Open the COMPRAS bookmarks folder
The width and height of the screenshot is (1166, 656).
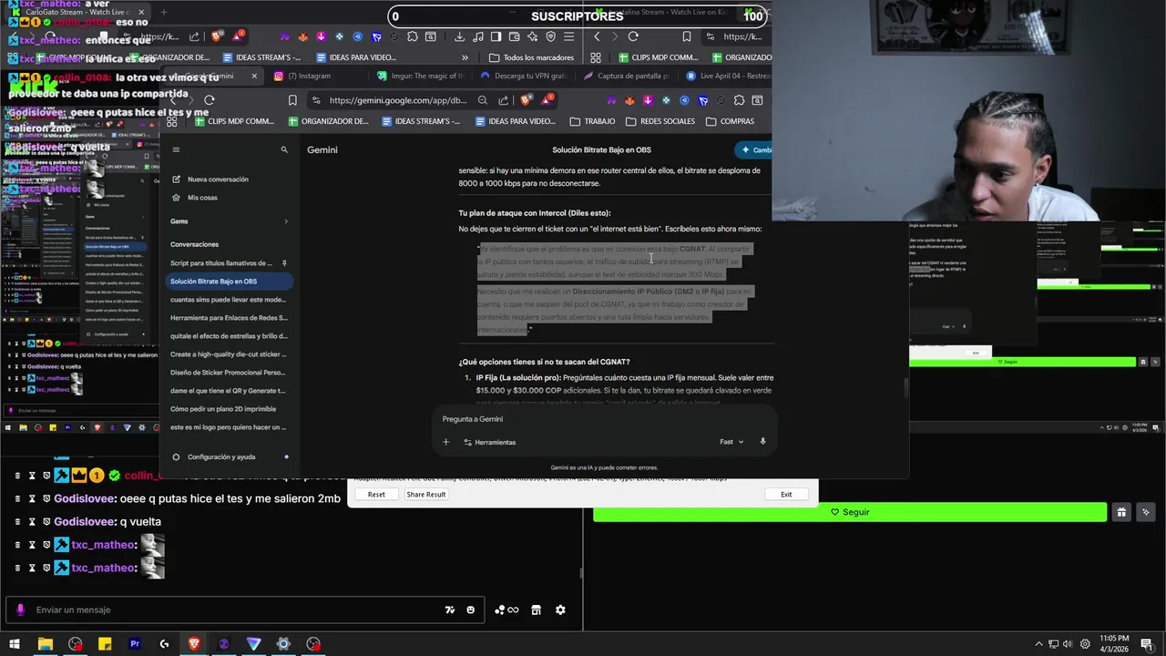(731, 121)
